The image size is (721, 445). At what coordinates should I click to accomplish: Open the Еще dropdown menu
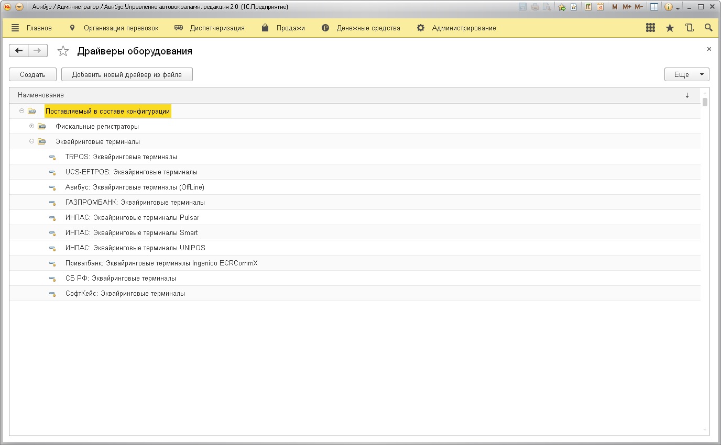(x=686, y=74)
